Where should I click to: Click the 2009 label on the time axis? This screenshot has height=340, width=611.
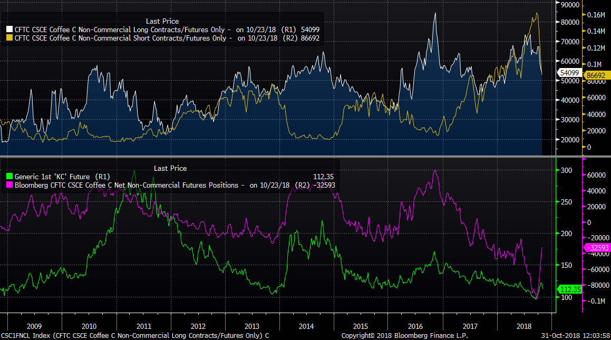pyautogui.click(x=34, y=326)
